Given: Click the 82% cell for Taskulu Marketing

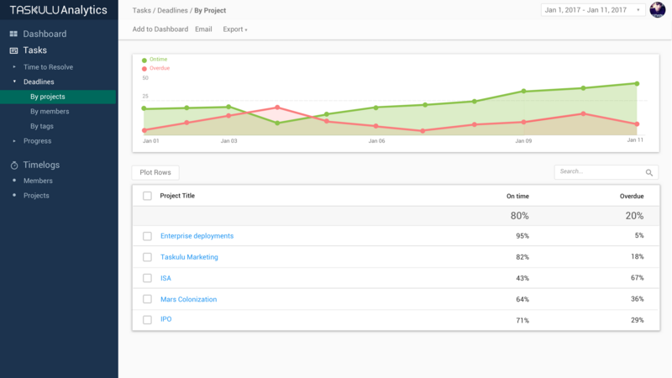Looking at the screenshot, I should coord(522,257).
